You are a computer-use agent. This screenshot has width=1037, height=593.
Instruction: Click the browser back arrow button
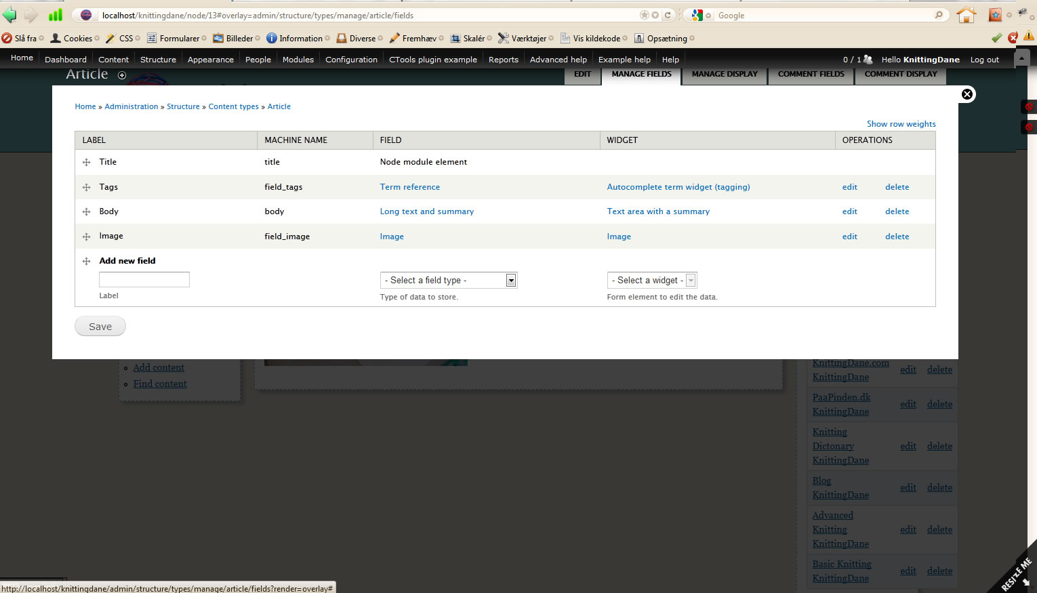coord(9,15)
